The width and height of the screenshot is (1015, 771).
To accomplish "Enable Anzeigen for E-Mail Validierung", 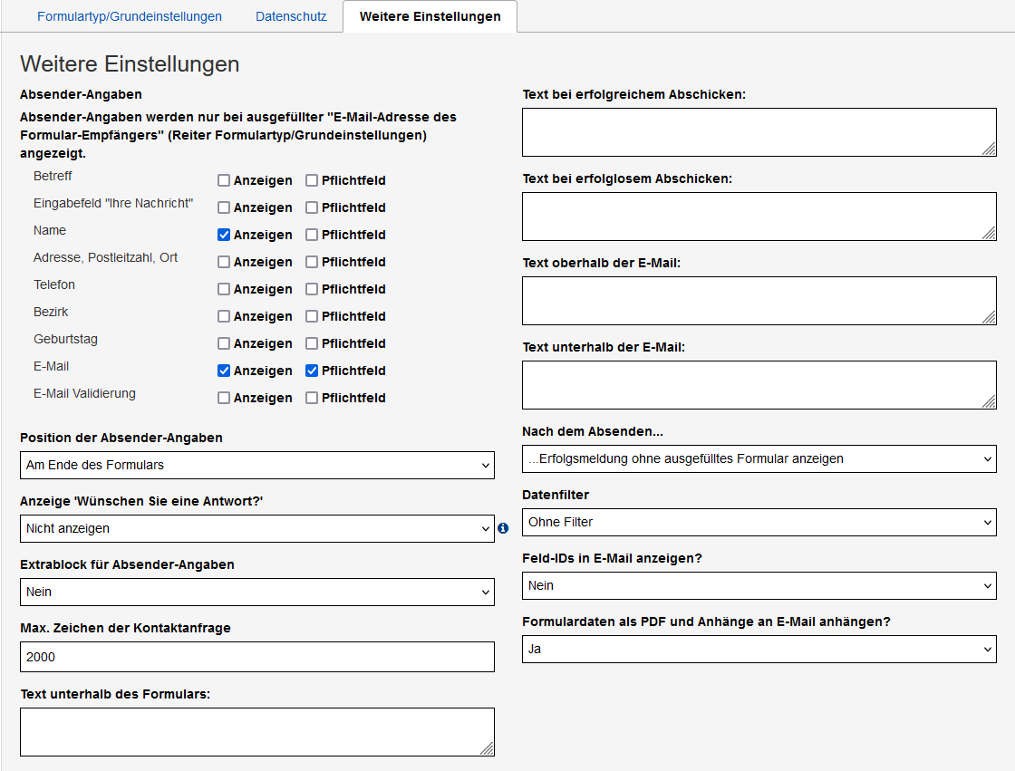I will click(x=222, y=397).
